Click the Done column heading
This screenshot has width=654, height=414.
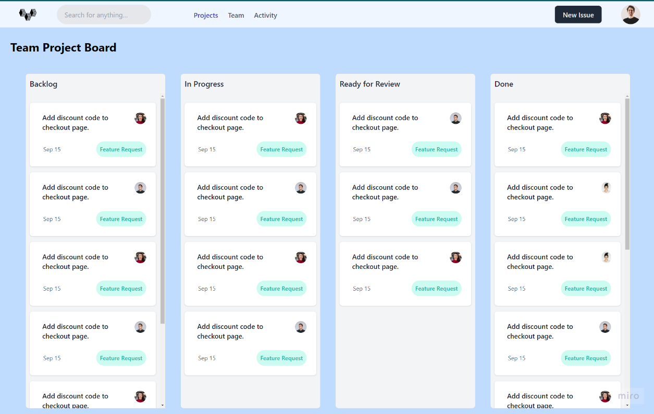pyautogui.click(x=504, y=84)
